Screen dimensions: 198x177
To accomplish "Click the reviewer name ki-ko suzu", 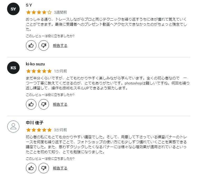I will click(35, 64).
